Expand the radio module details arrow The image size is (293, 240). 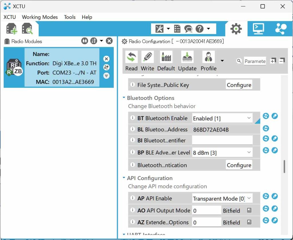pyautogui.click(x=106, y=76)
